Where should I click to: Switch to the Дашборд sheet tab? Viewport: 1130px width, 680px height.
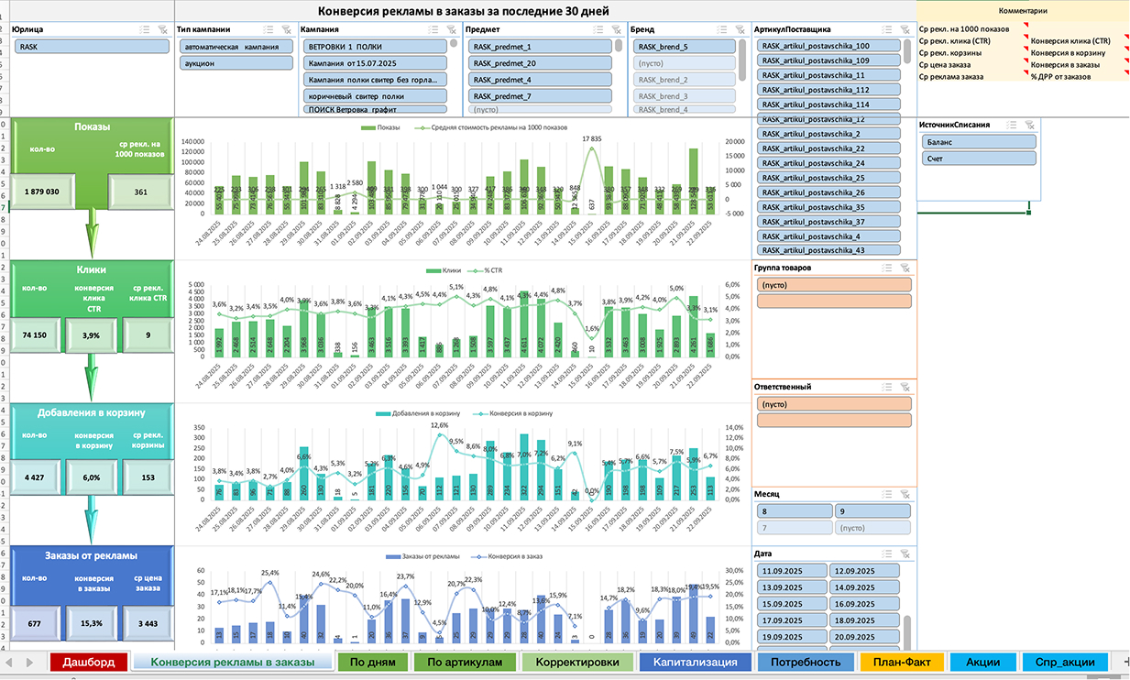tap(89, 662)
